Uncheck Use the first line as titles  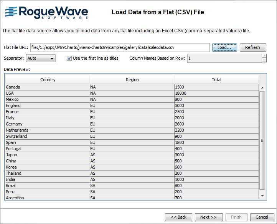click(x=69, y=58)
